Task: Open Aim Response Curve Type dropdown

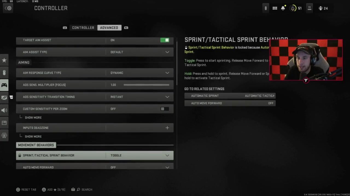Action: [x=95, y=73]
